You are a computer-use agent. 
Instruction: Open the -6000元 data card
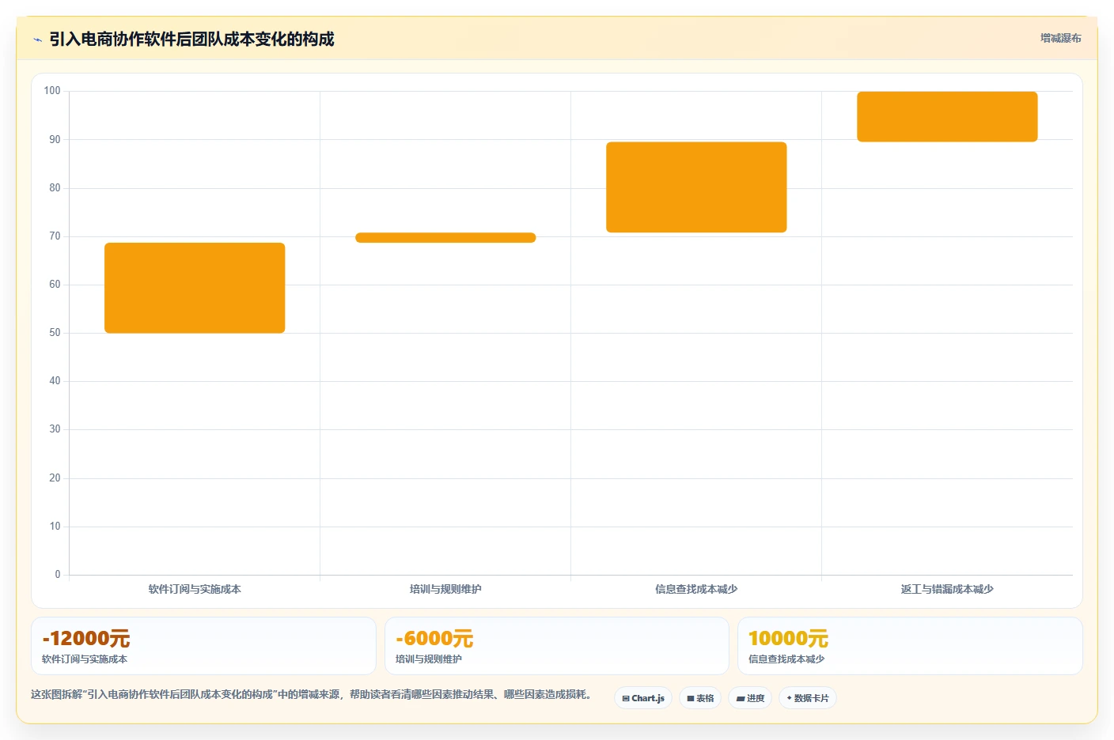coord(556,646)
